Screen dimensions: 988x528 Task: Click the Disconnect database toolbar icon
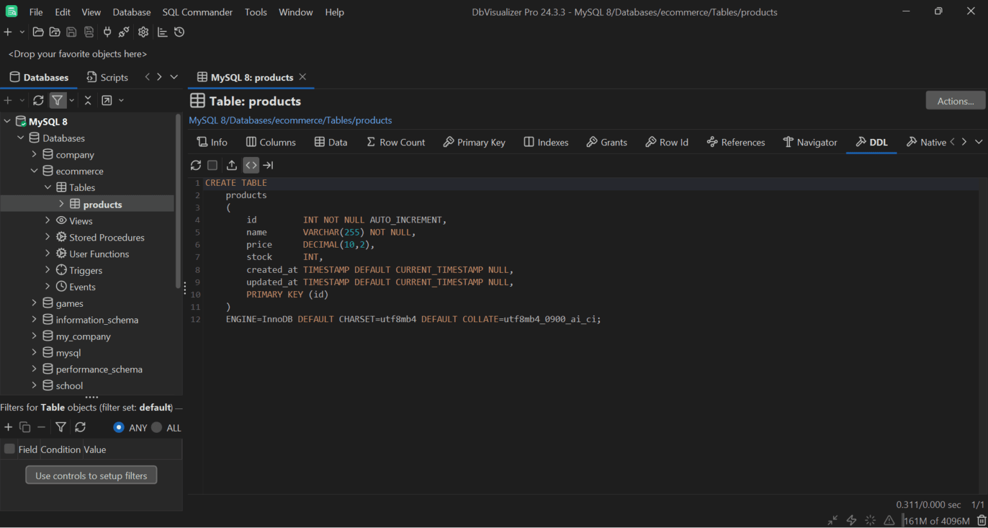(x=123, y=32)
